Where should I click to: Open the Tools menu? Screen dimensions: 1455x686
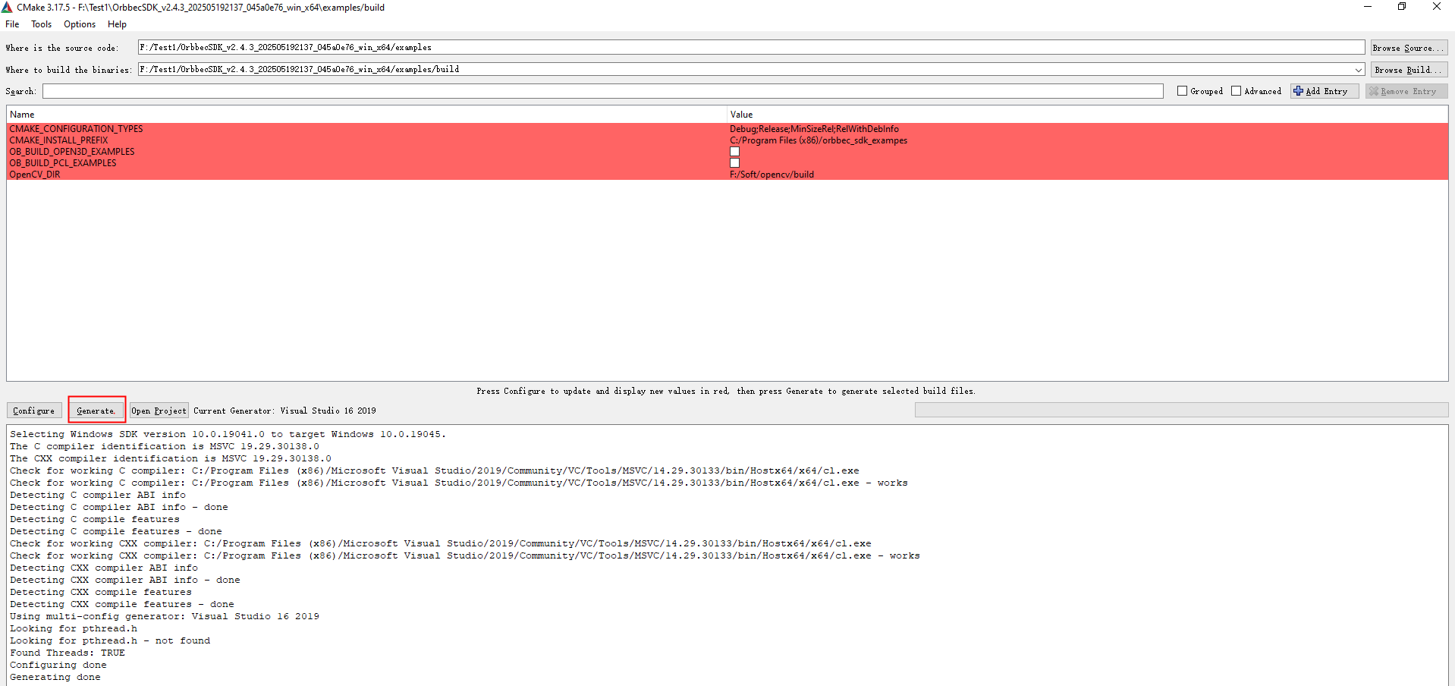[41, 24]
